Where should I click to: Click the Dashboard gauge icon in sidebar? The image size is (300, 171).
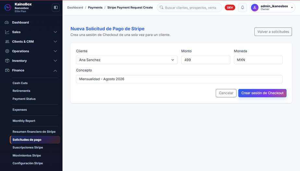tap(7, 22)
